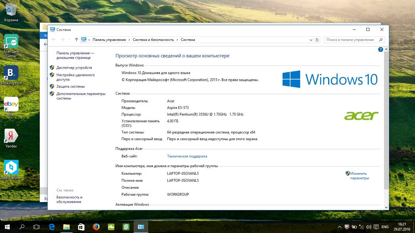Click the volume speaker tray icon
The width and height of the screenshot is (415, 233).
(x=369, y=227)
